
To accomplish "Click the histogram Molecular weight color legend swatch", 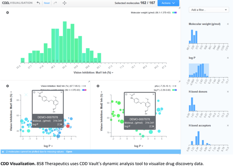I will 174,13.
